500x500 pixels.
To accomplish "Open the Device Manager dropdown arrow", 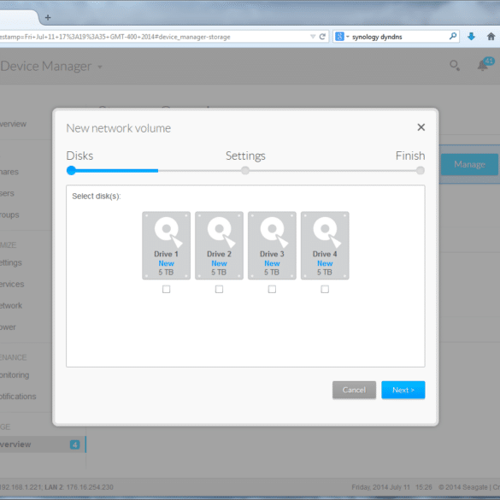I will [x=100, y=67].
